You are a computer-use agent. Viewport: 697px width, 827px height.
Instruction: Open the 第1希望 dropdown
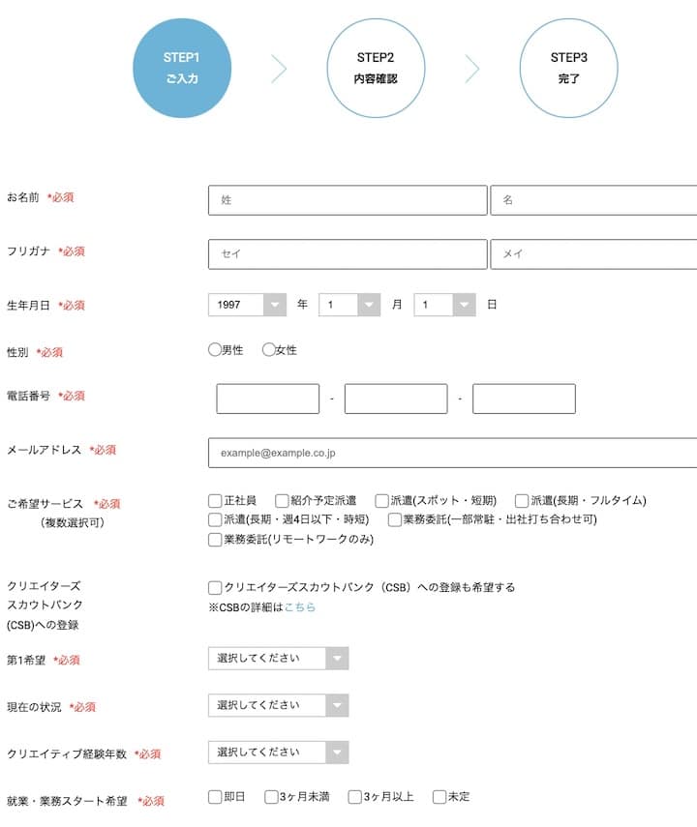pos(278,659)
